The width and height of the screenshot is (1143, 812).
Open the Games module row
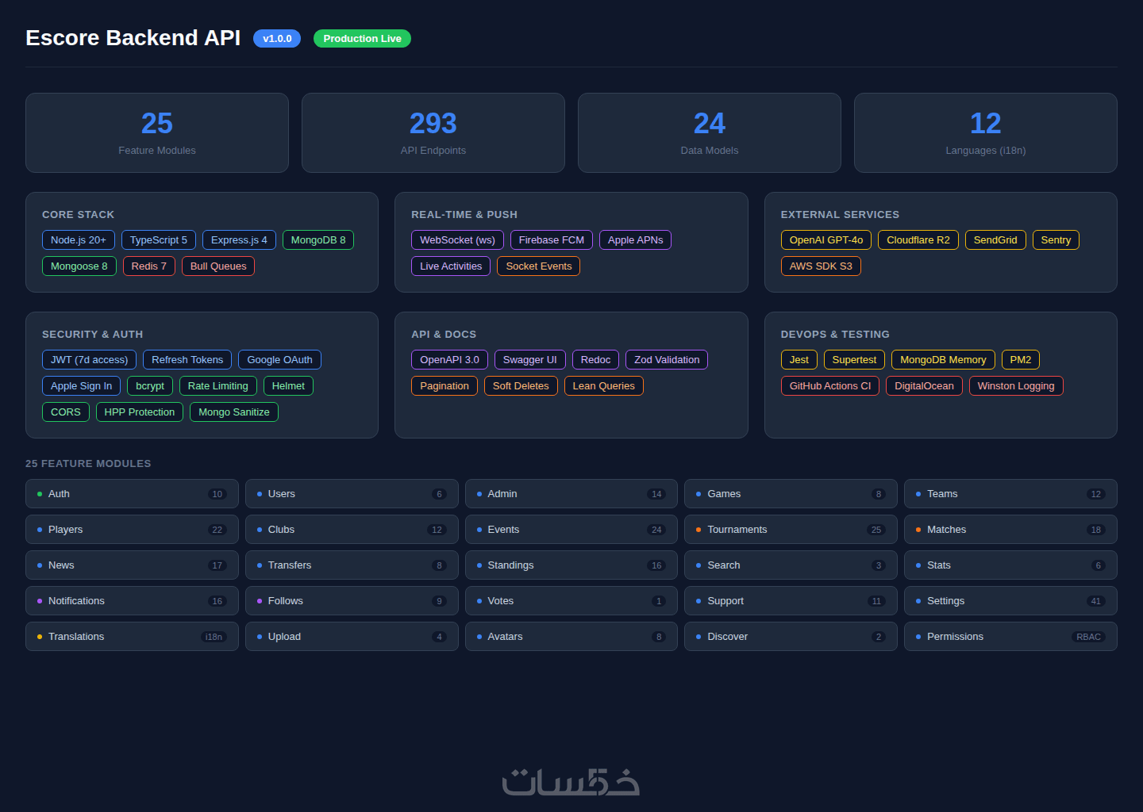[791, 493]
